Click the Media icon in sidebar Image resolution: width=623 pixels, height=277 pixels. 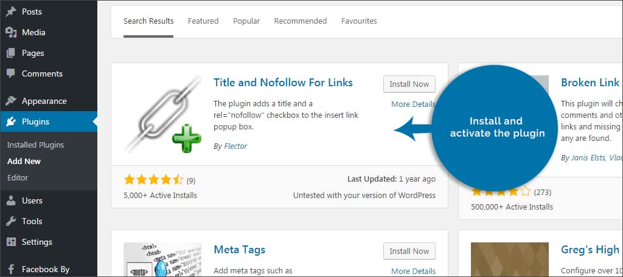coord(11,32)
